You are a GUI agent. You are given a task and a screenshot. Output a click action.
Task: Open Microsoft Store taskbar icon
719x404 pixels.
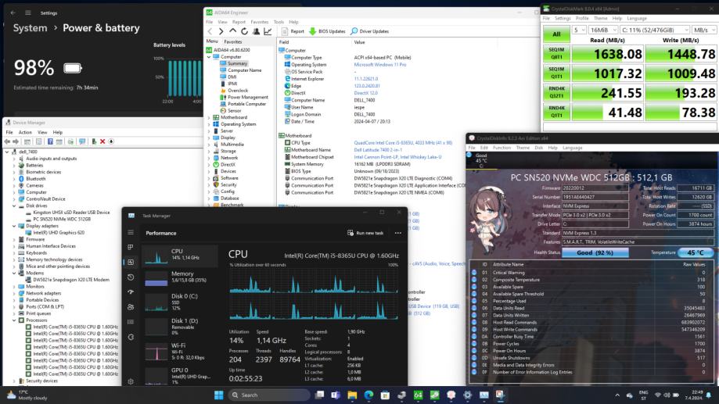(385, 395)
